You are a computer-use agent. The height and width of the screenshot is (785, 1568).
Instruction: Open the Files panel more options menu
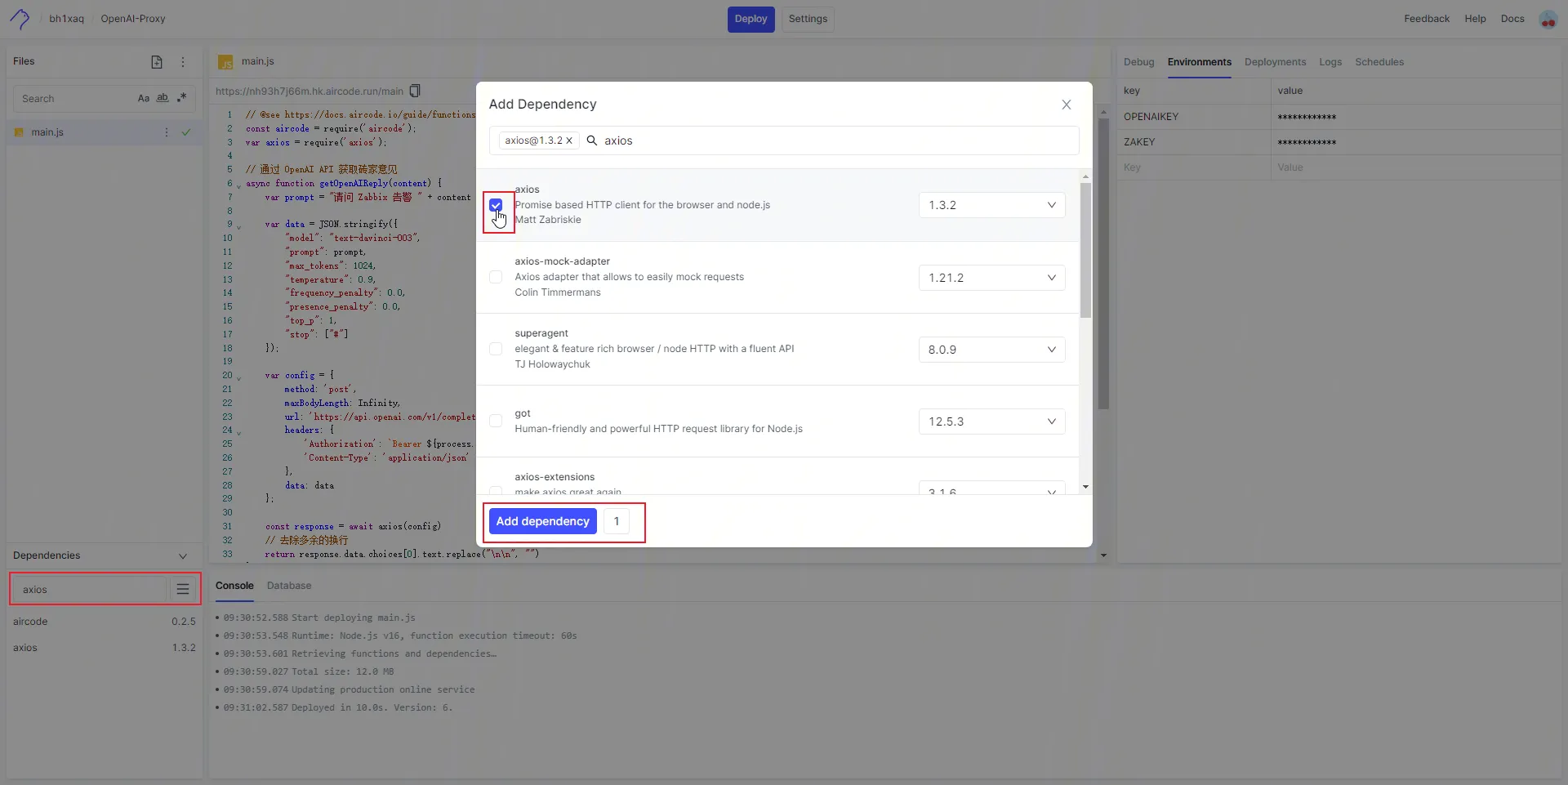(183, 62)
